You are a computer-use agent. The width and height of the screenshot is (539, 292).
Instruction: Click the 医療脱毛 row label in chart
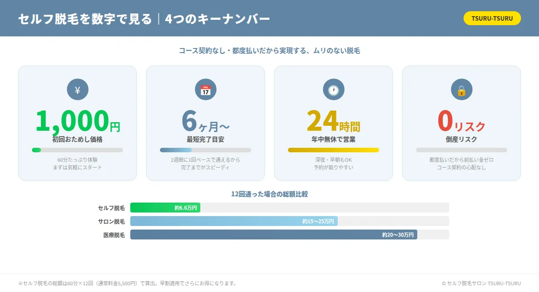[x=114, y=235]
